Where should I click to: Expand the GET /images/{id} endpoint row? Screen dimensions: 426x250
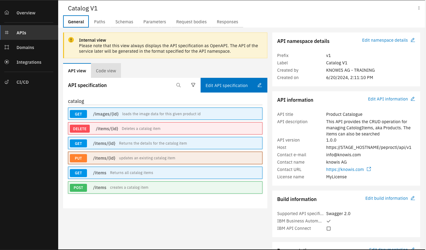point(165,114)
